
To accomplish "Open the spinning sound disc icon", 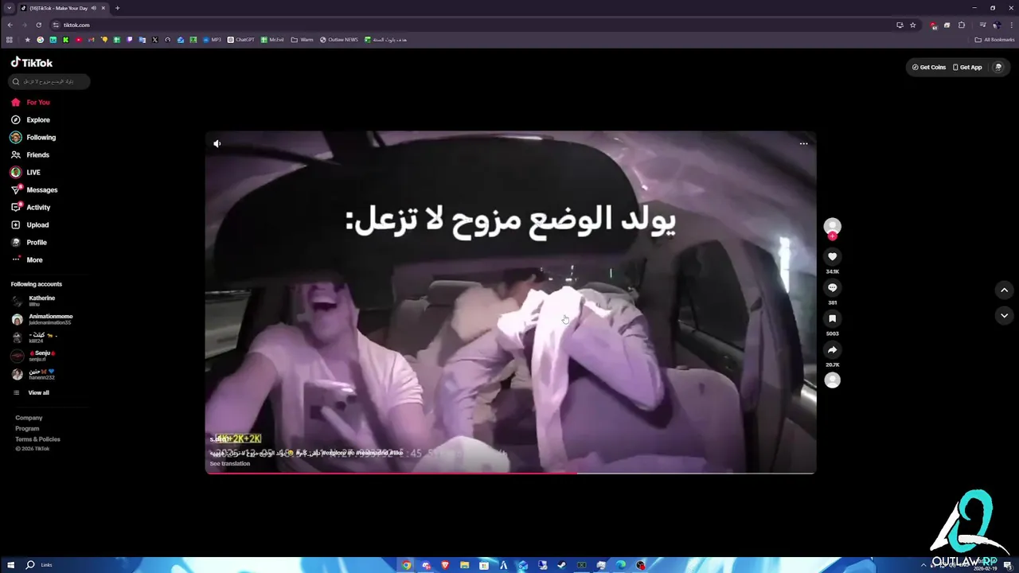I will tap(832, 380).
